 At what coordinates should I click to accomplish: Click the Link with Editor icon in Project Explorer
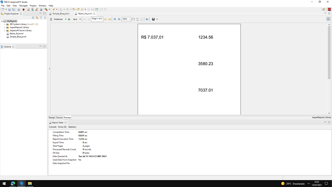(37, 18)
